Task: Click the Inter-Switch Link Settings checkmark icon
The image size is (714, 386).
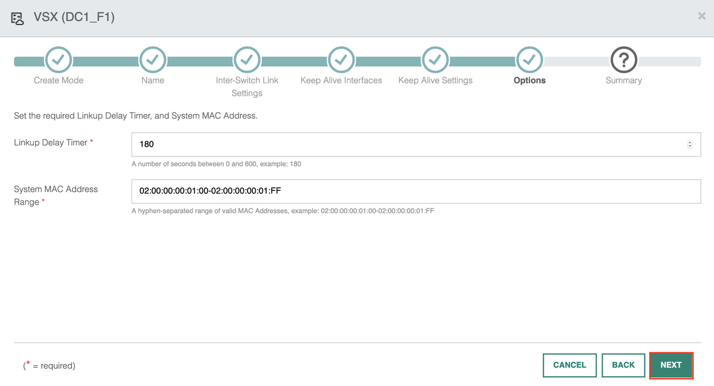Action: 247,59
